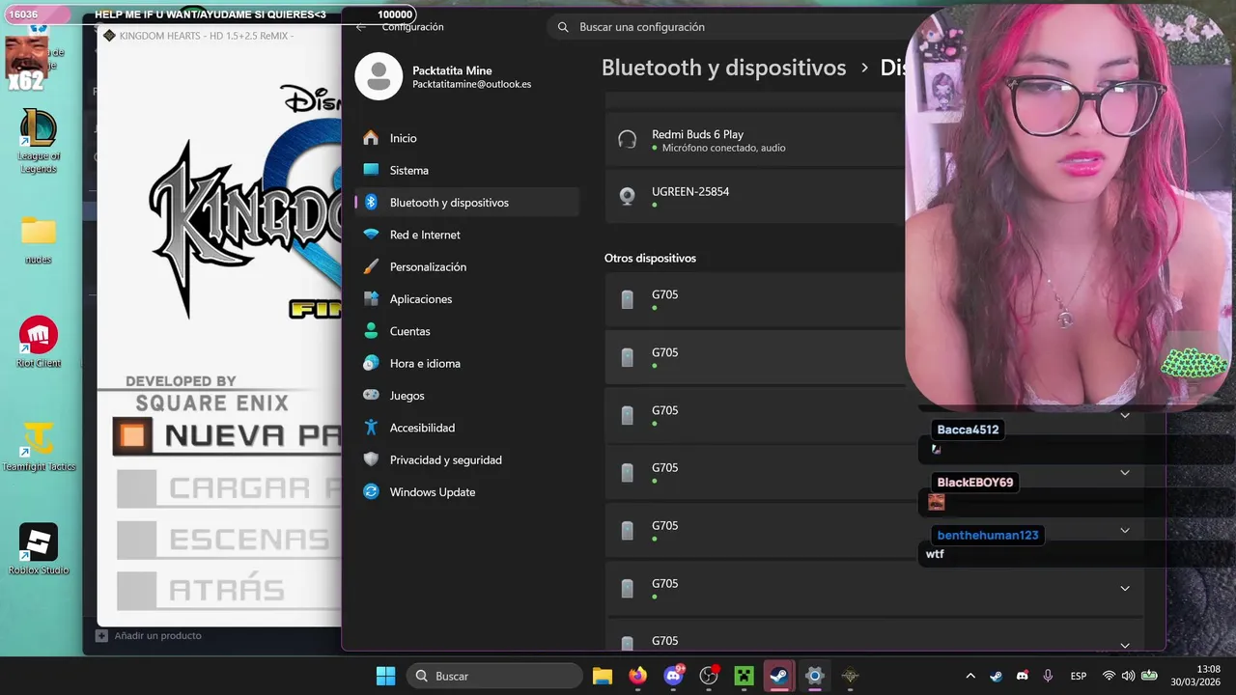Open Discord from the taskbar
This screenshot has width=1236, height=695.
(x=673, y=676)
